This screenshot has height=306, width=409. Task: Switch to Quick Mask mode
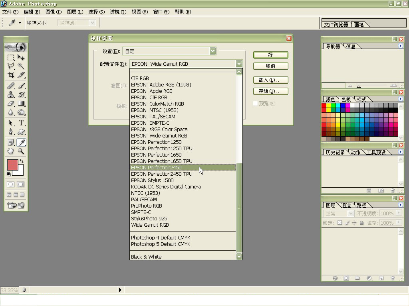click(x=21, y=184)
